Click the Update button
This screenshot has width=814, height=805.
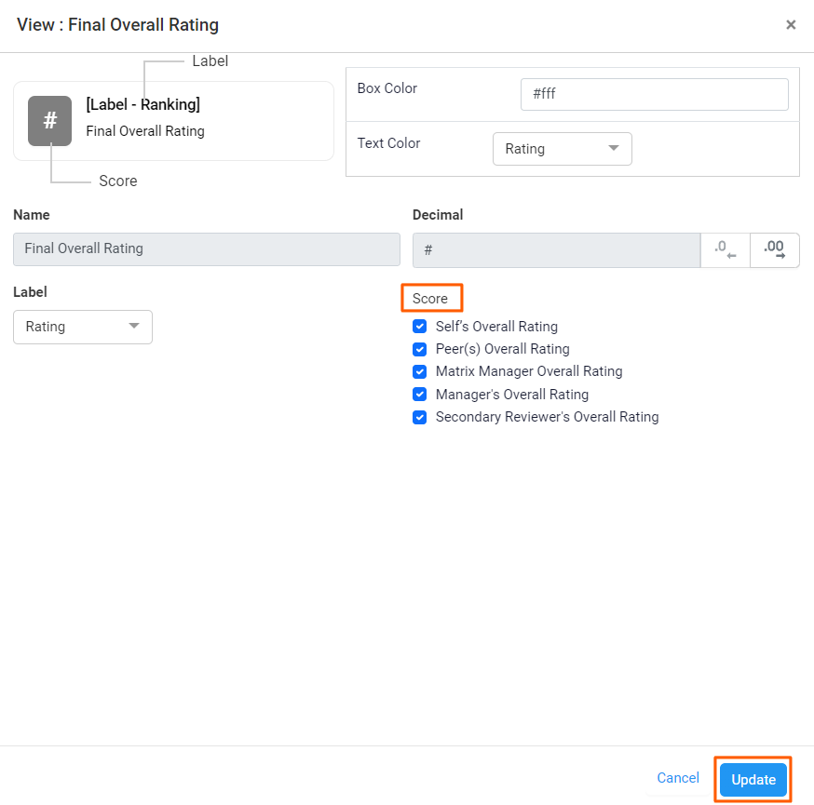753,779
